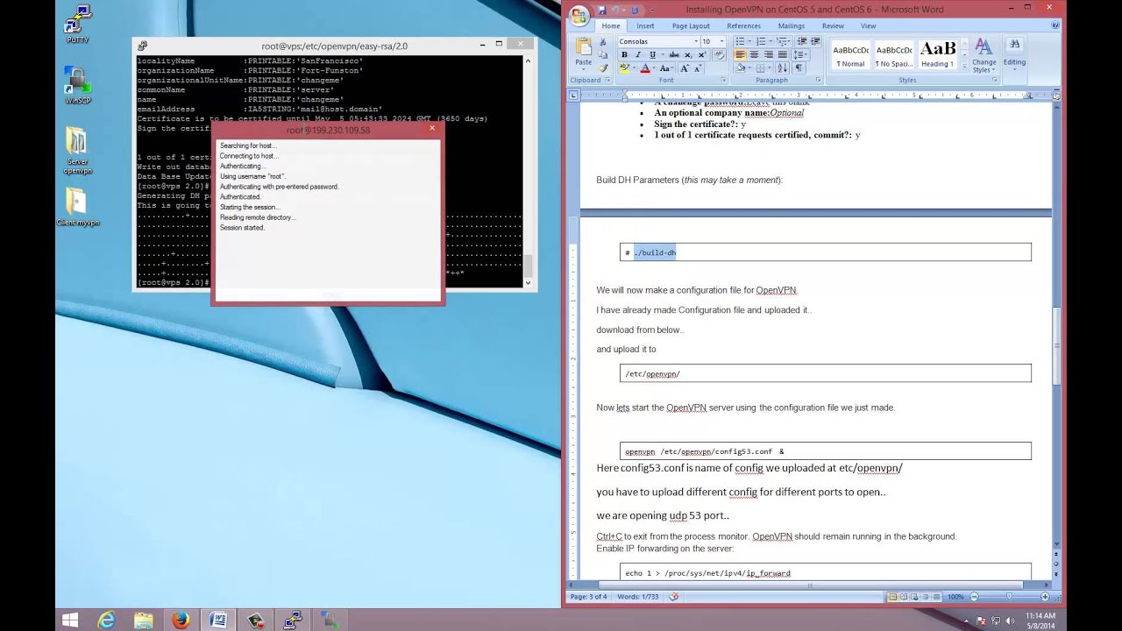Switch to Web Layout view
The width and height of the screenshot is (1122, 631).
coord(914,597)
